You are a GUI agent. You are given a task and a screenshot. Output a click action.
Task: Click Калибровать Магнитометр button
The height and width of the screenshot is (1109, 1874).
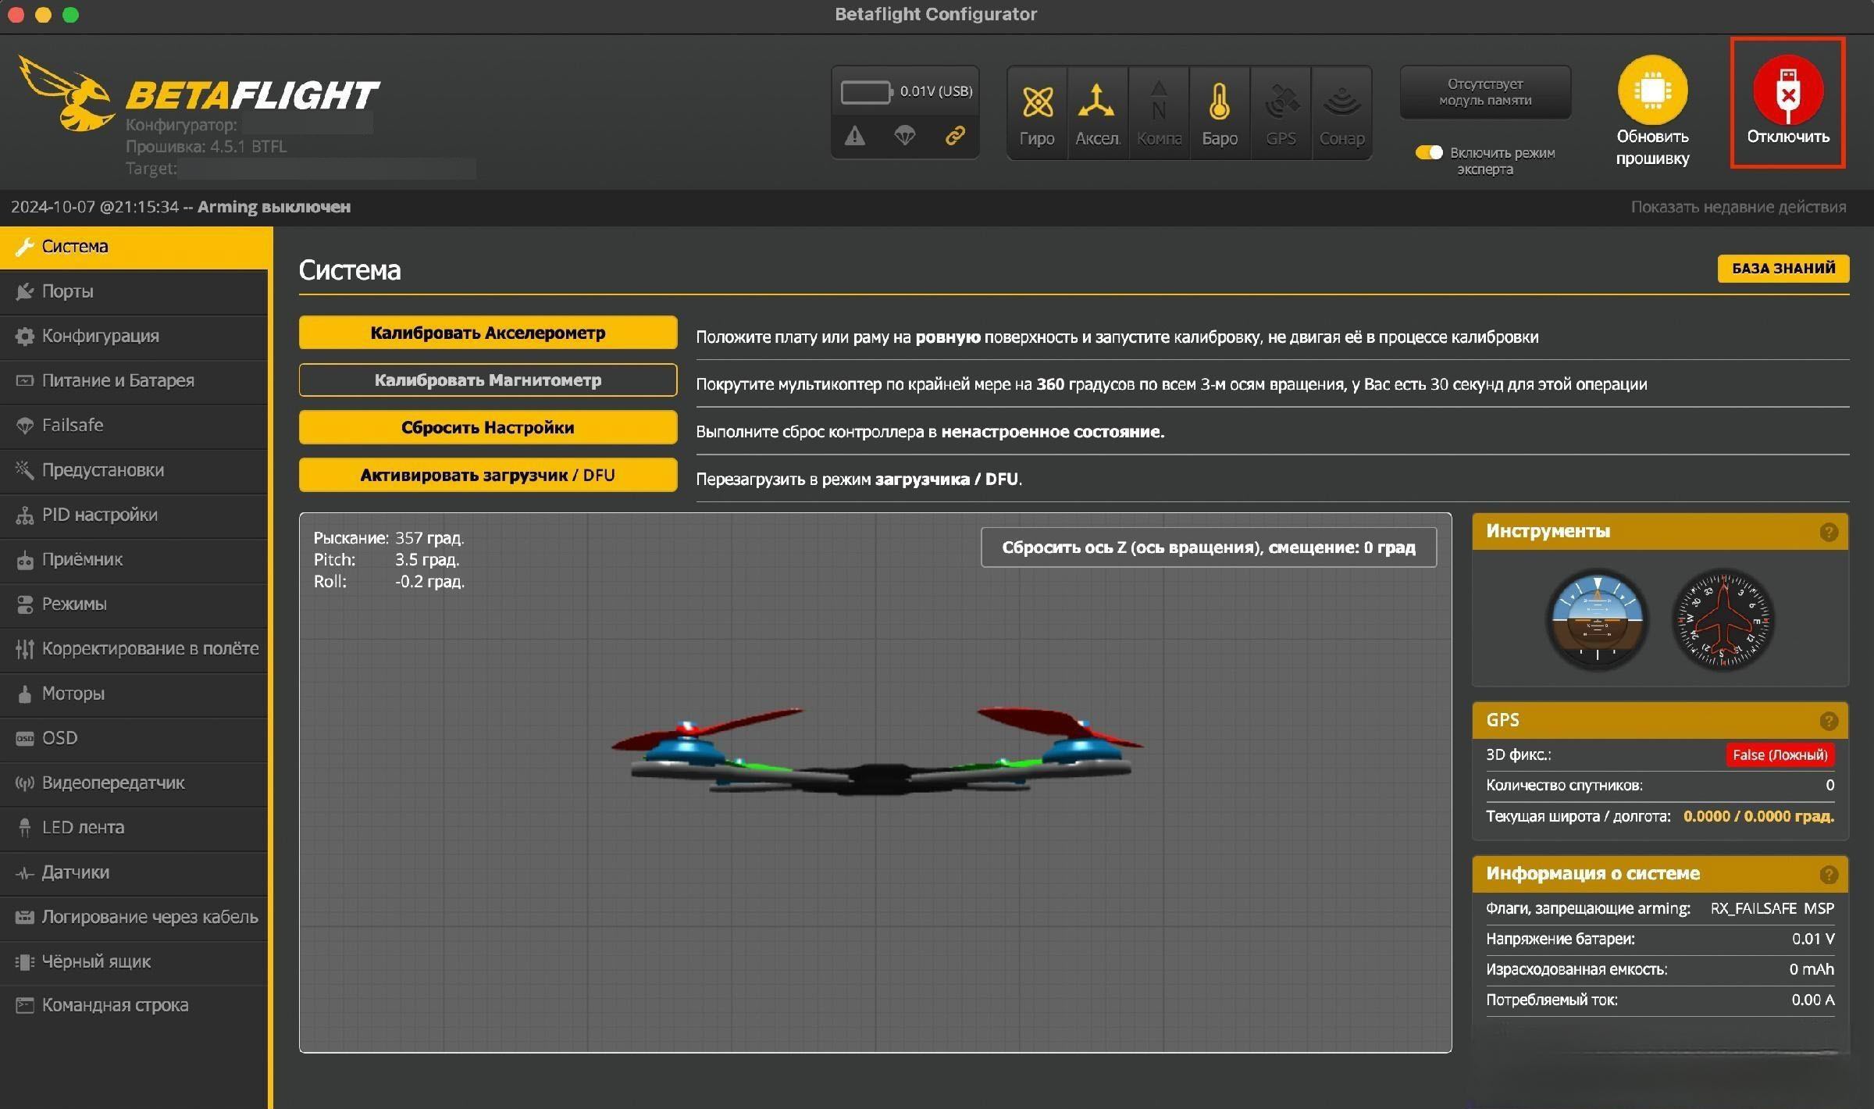click(488, 380)
